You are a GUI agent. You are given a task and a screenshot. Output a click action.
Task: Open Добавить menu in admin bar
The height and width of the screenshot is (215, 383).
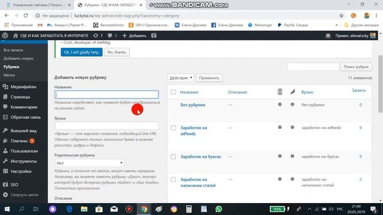[x=134, y=36]
